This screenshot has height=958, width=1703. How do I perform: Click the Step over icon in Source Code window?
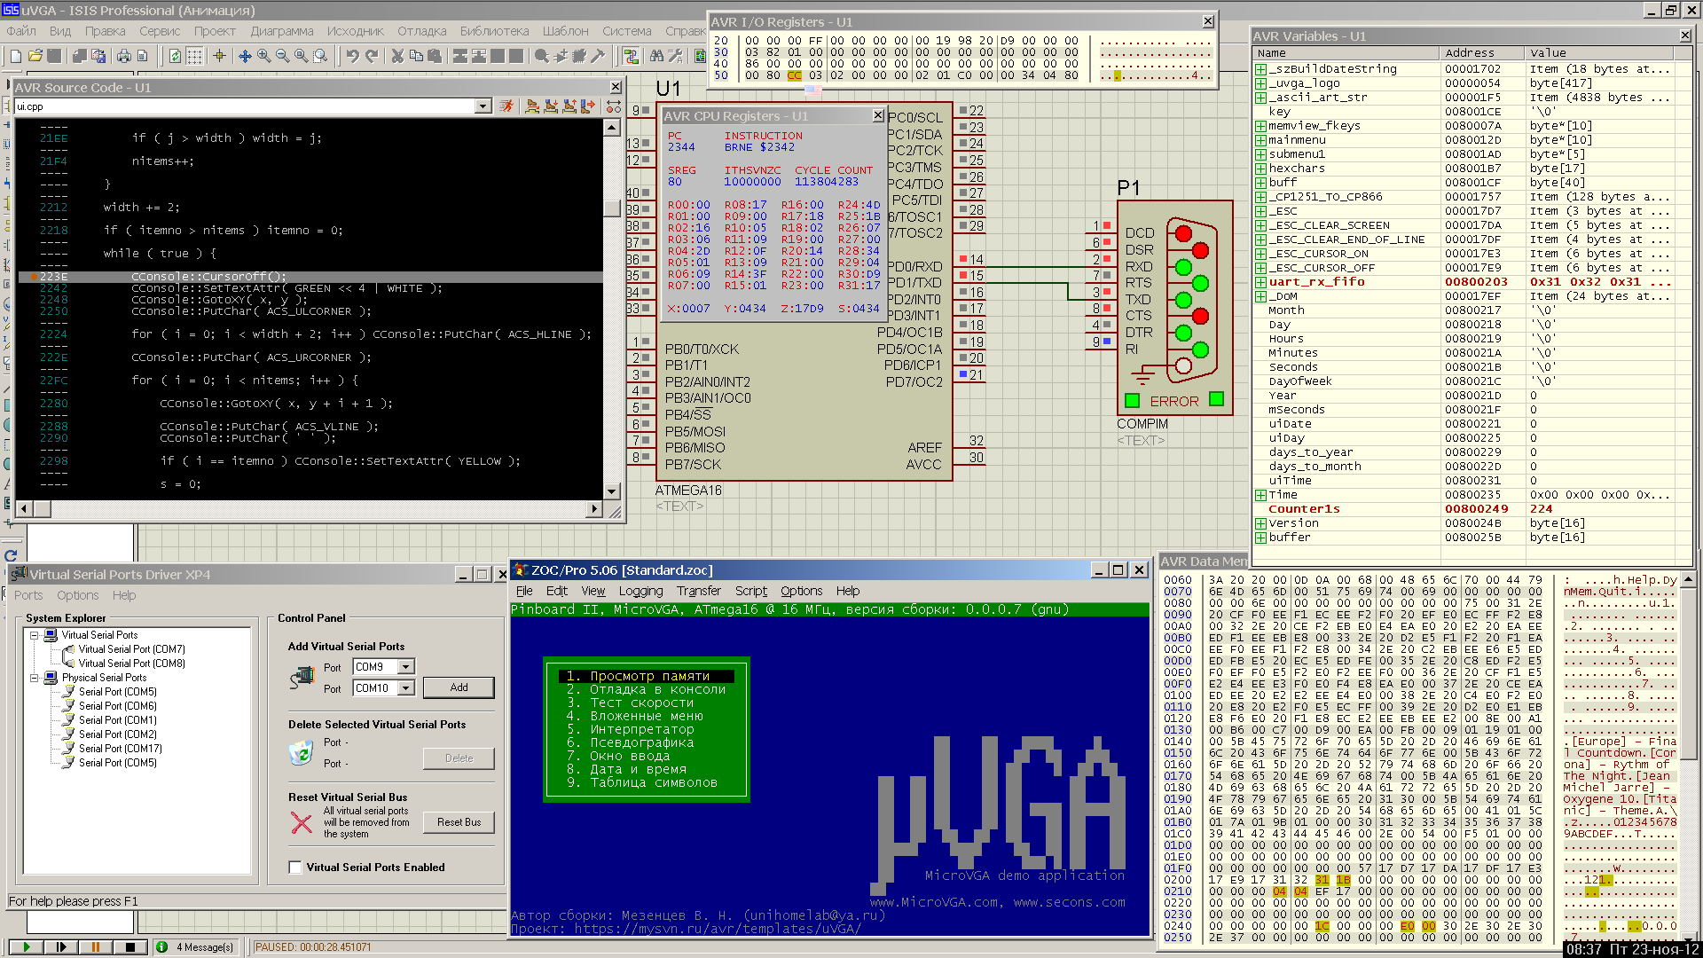click(x=532, y=106)
